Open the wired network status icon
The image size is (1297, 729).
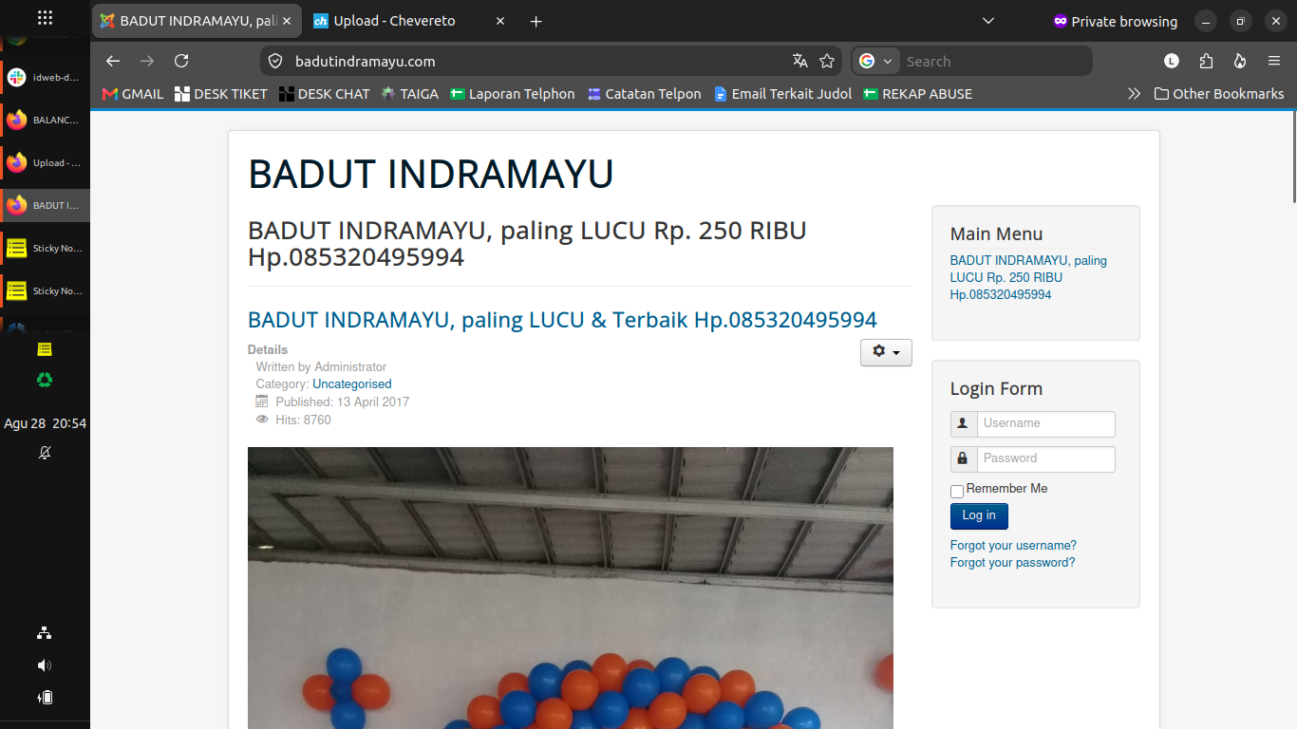click(x=45, y=633)
